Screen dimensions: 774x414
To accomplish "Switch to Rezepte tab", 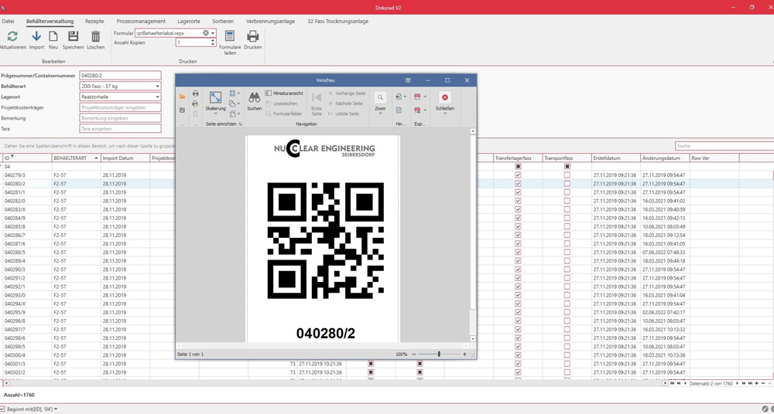I will pyautogui.click(x=94, y=21).
